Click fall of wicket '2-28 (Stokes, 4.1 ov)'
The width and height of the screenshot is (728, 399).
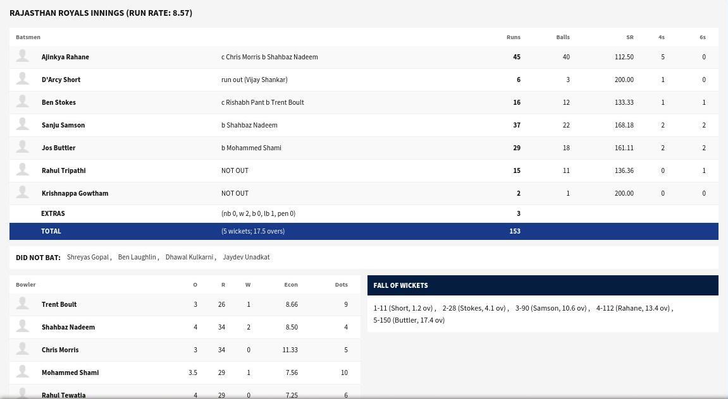coord(474,308)
